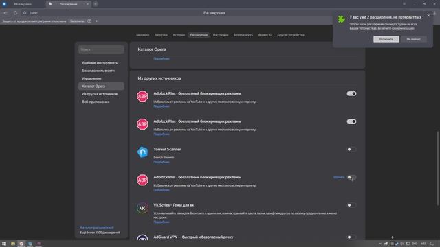This screenshot has height=247, width=440.
Task: Click Удалить next to the disabled Adblock Plus
Action: pyautogui.click(x=339, y=177)
